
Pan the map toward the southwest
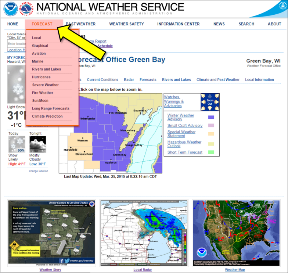pos(203,108)
